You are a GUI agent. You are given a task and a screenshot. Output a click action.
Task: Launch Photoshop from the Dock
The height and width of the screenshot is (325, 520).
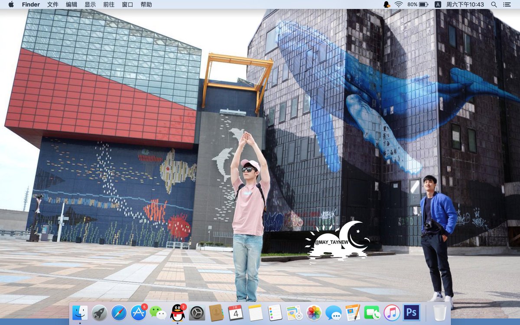click(411, 312)
